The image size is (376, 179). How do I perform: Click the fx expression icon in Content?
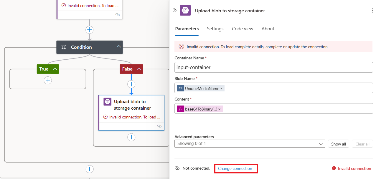tap(180, 109)
